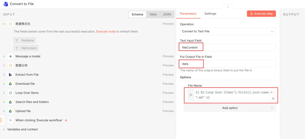This screenshot has width=305, height=139.
Task: Open the Add option dropdown
Action: coord(230,108)
